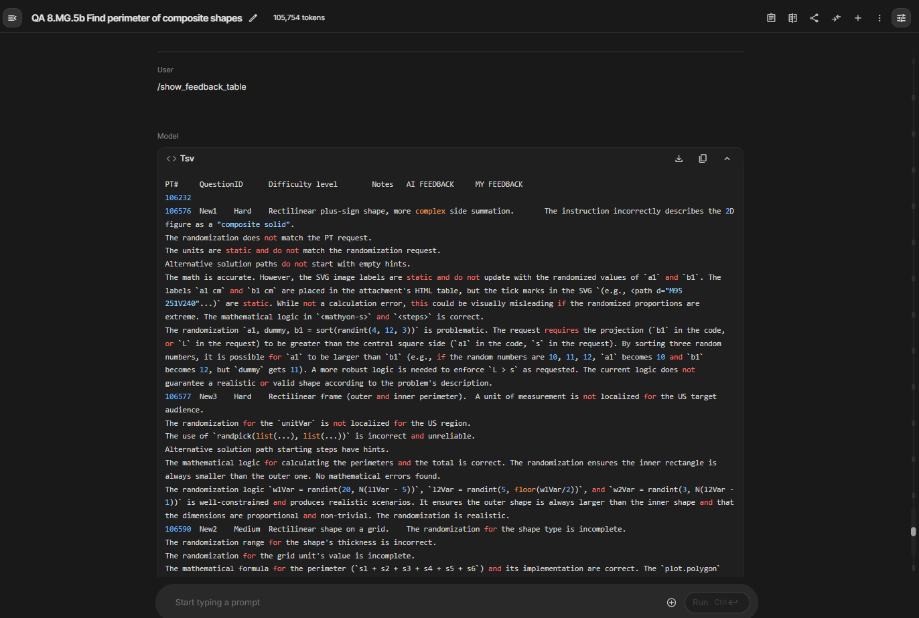919x618 pixels.
Task: Click the ID '106590' in the table
Action: pyautogui.click(x=178, y=529)
